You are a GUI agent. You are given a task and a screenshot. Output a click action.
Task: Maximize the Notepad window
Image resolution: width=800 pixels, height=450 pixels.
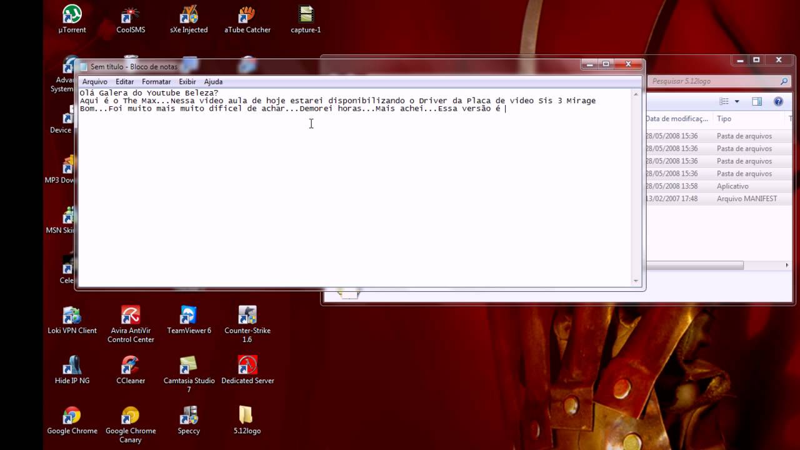605,64
